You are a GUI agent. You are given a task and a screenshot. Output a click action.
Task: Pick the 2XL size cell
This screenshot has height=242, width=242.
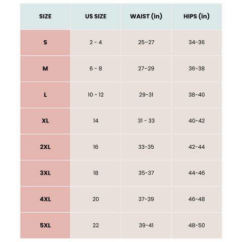point(45,147)
